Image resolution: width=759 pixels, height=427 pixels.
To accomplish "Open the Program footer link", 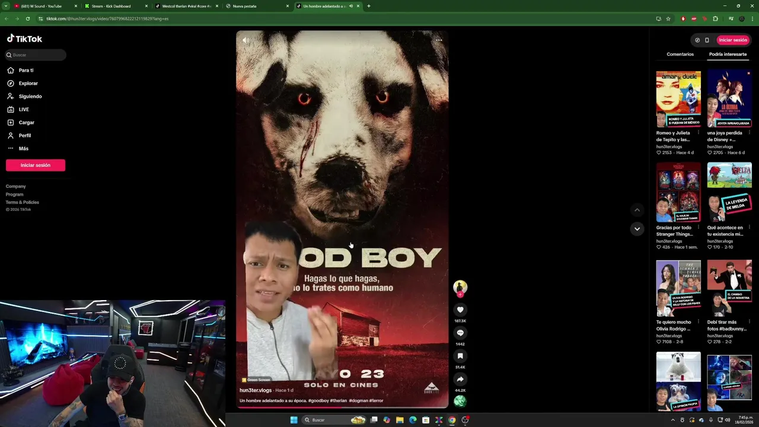I will 15,195.
